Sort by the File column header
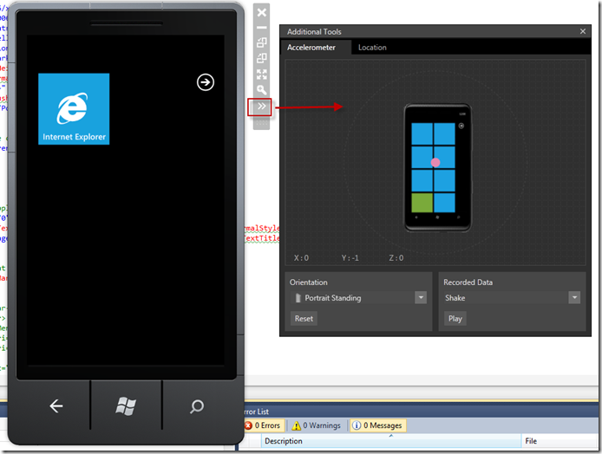The width and height of the screenshot is (602, 454). (559, 441)
